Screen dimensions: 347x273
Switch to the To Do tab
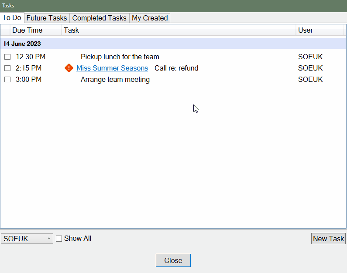[12, 18]
